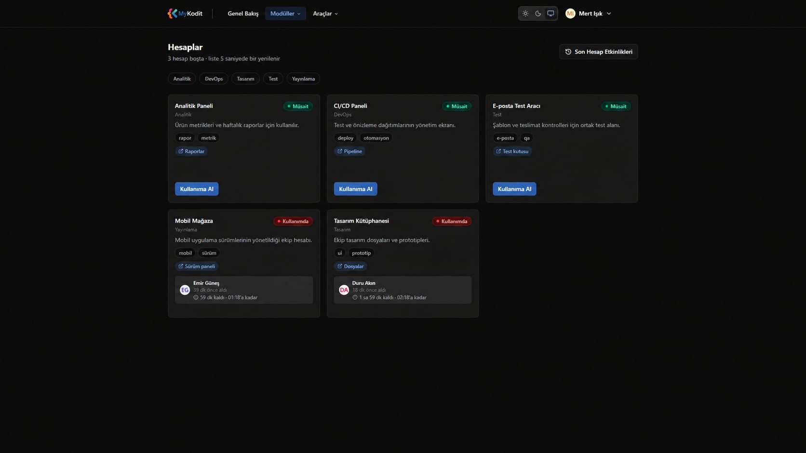Click the qa tag
The width and height of the screenshot is (806, 453).
coord(526,138)
